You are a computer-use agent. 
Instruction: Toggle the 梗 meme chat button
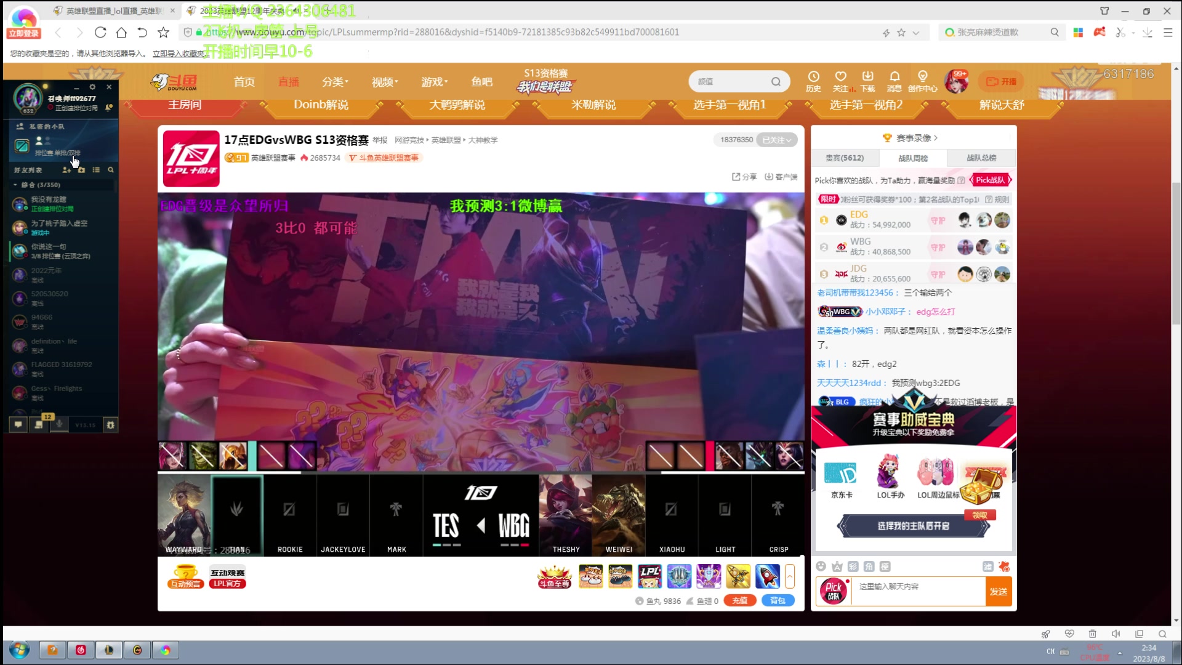tap(885, 566)
